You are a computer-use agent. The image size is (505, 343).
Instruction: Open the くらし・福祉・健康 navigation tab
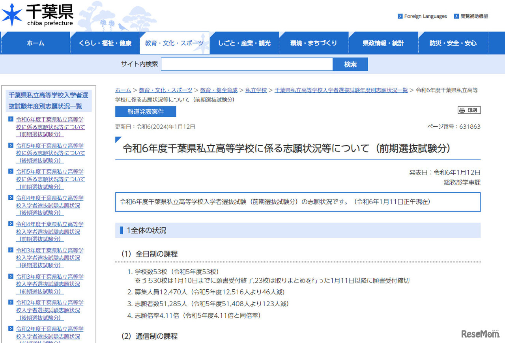click(x=105, y=43)
